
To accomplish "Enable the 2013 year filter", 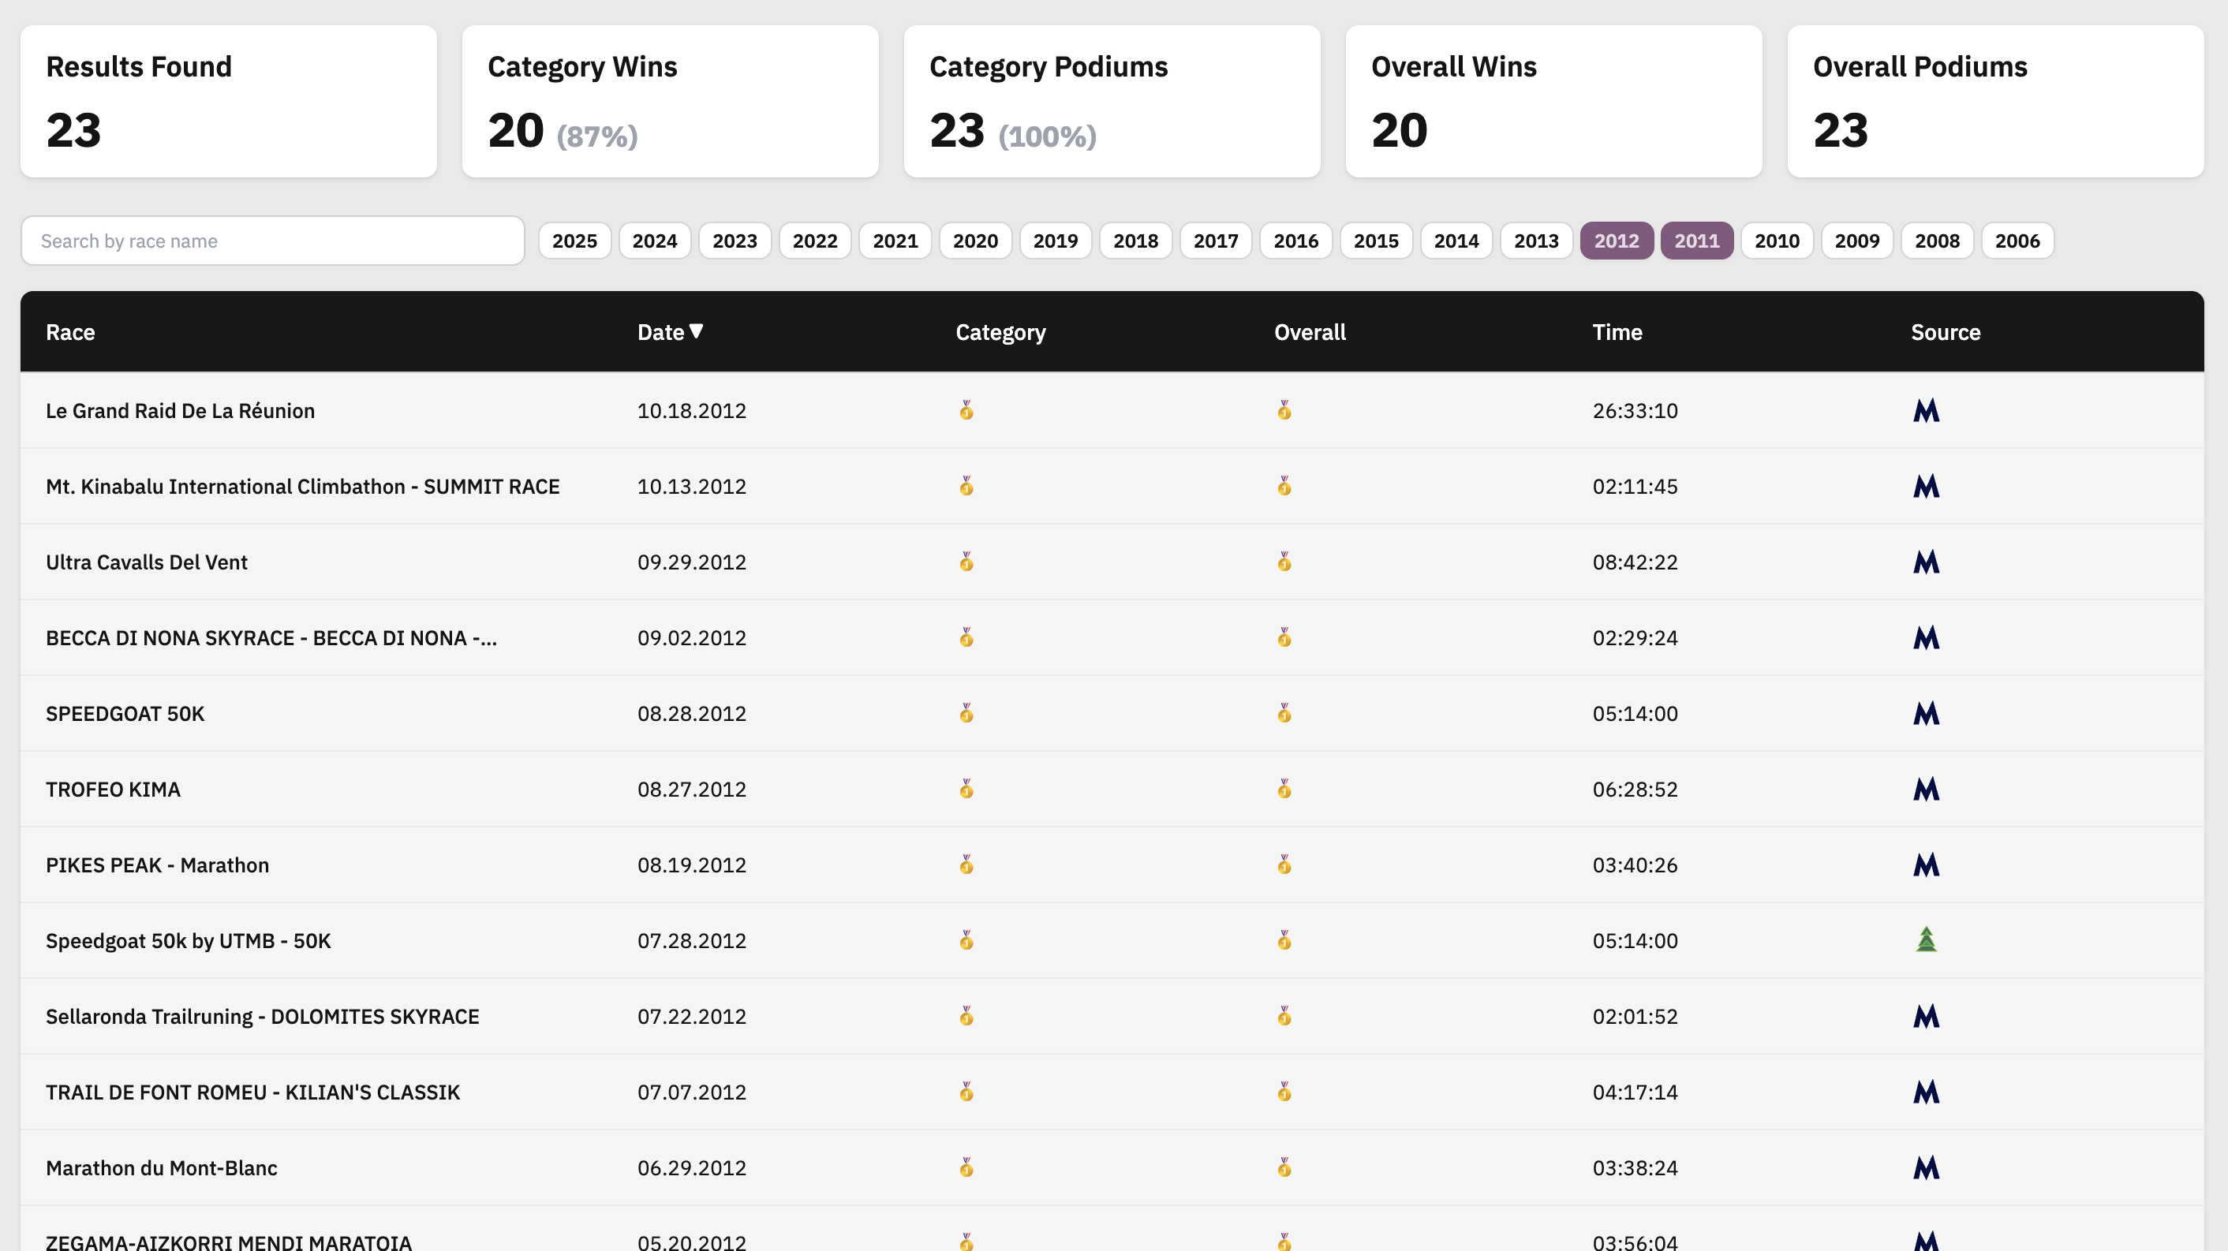I will point(1536,241).
